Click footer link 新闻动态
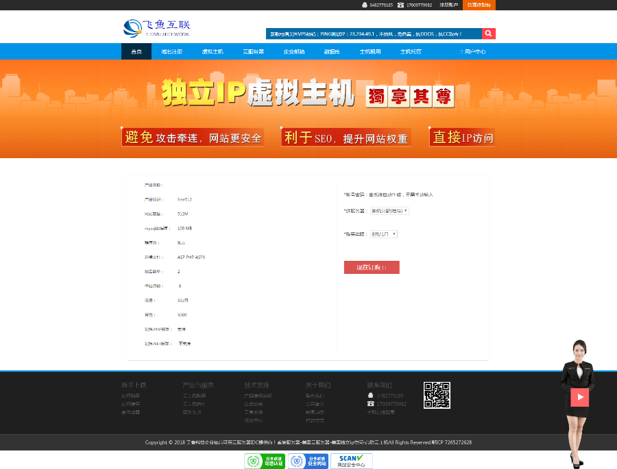The height and width of the screenshot is (469, 617). pyautogui.click(x=315, y=412)
